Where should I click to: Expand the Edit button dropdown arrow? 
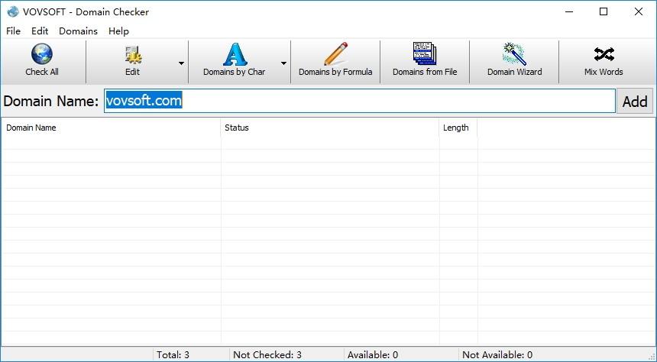(x=181, y=63)
